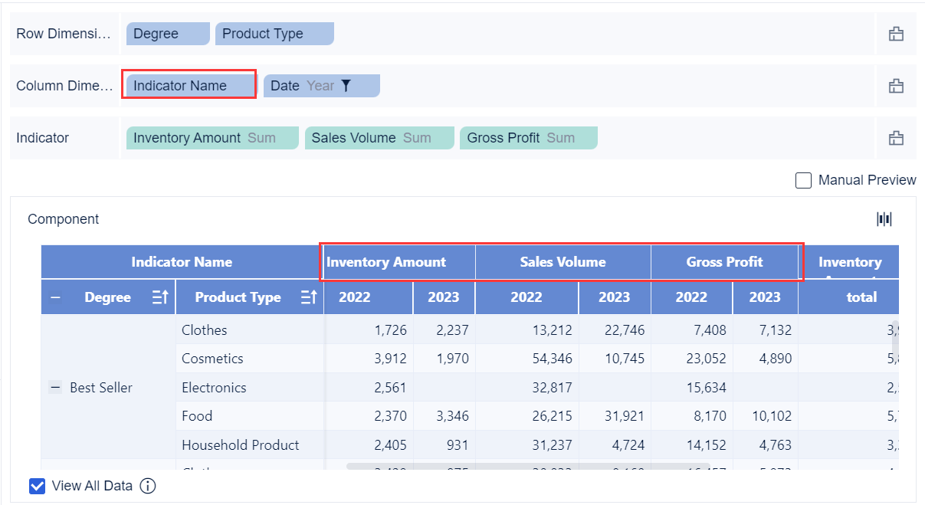
Task: Click the collapse-all minus icon in Degree header
Action: click(55, 297)
